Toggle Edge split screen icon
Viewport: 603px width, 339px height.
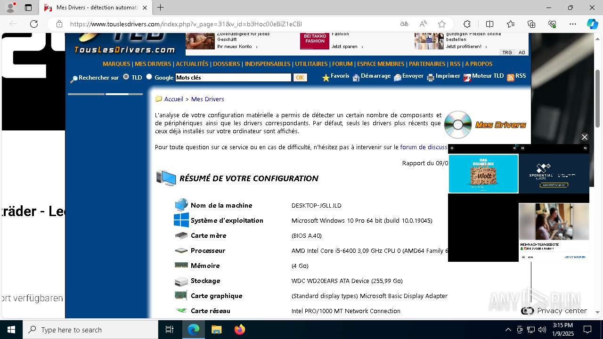(489, 24)
